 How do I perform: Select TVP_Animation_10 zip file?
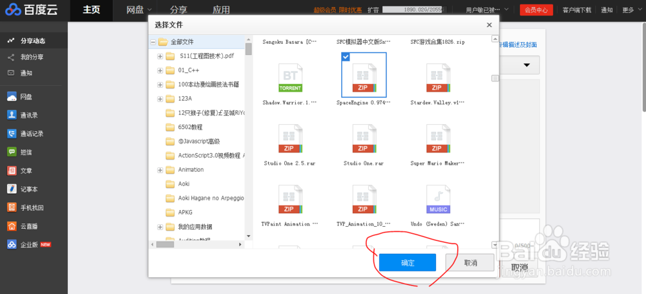click(x=364, y=199)
